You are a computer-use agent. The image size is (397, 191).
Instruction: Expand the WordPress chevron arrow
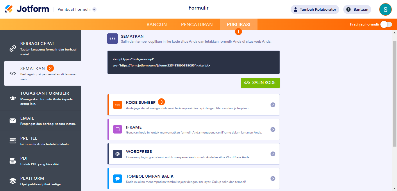pyautogui.click(x=273, y=154)
